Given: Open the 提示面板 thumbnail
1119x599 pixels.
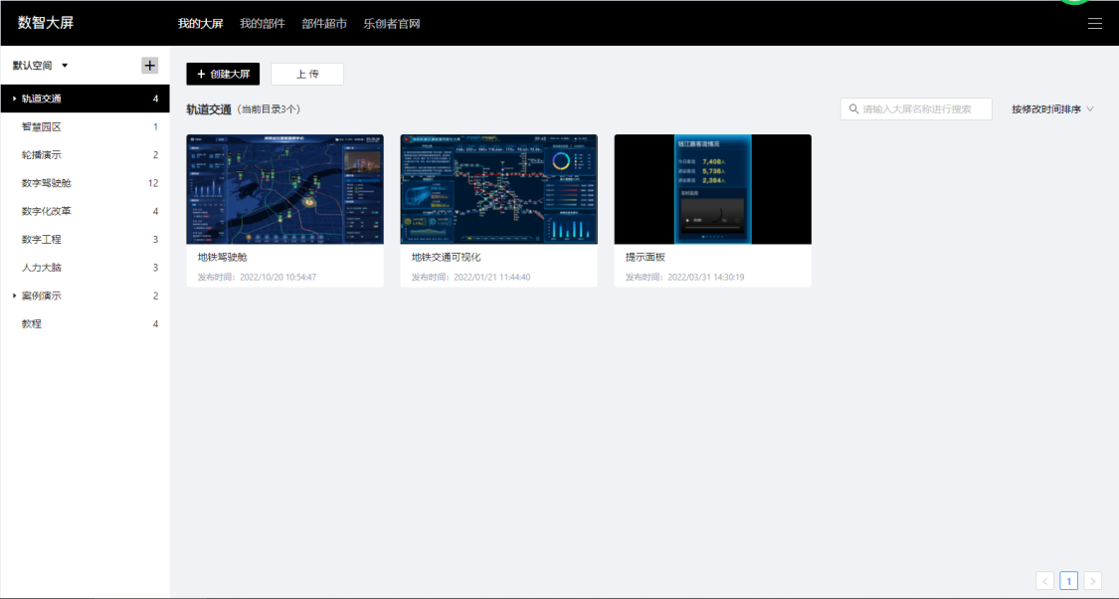Looking at the screenshot, I should [x=712, y=189].
